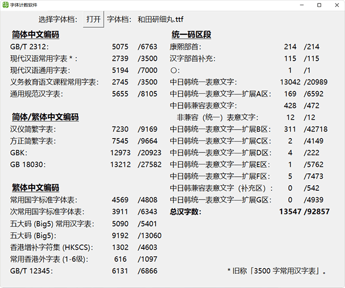The image size is (345, 288).
Task: Click the 扩展E区 row label
Action: click(220, 165)
